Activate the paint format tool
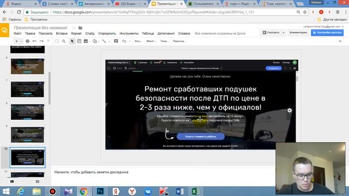The height and width of the screenshot is (196, 349). coord(49,41)
